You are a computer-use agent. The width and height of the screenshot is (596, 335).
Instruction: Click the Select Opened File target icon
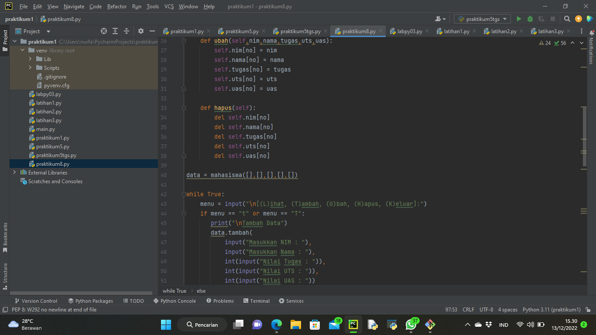(104, 31)
